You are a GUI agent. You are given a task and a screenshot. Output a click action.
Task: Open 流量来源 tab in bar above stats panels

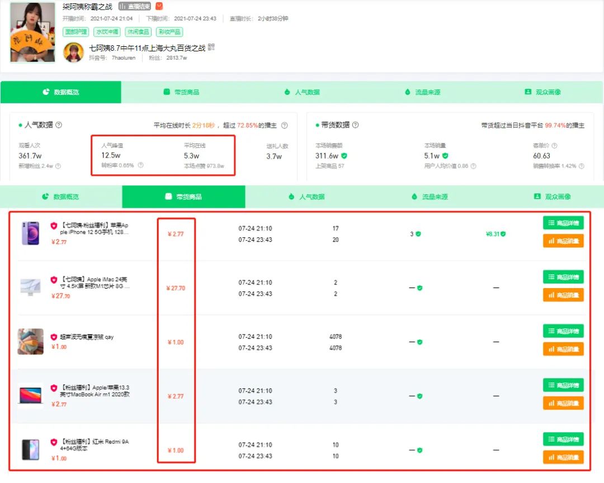point(423,92)
